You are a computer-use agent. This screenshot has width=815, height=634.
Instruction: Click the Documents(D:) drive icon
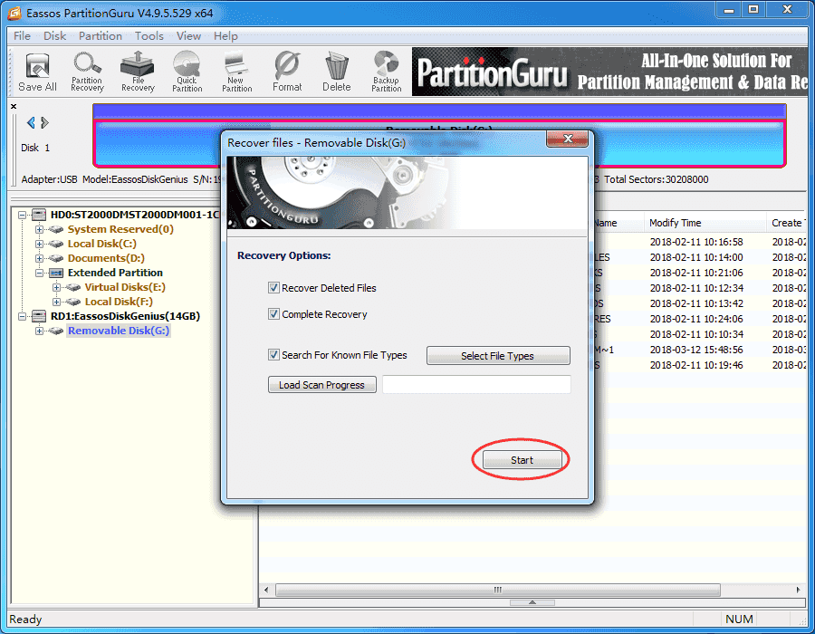[x=56, y=258]
